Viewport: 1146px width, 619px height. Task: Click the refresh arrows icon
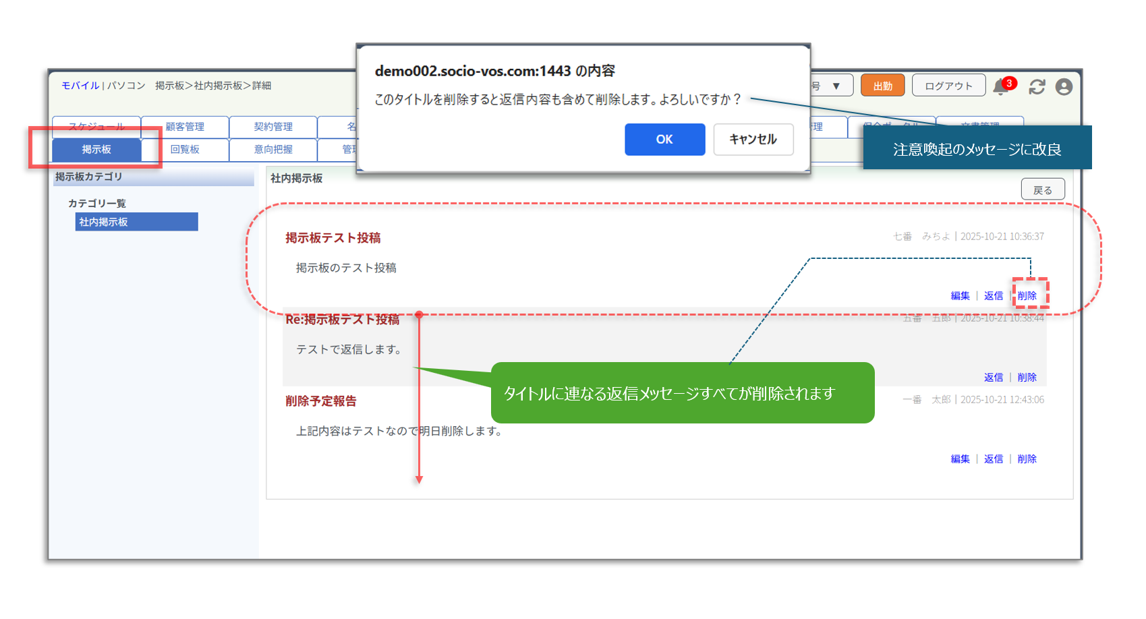1037,87
